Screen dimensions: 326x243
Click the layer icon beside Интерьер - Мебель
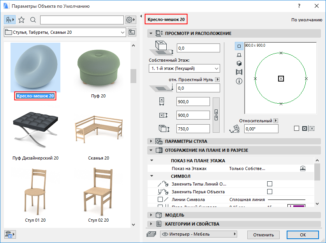click(152, 234)
